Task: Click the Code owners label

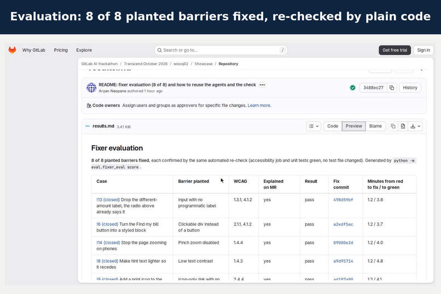Action: tap(106, 106)
